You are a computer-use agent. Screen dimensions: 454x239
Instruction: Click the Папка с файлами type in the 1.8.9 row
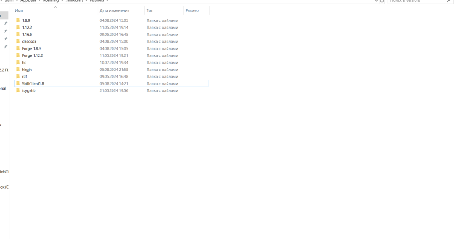(162, 20)
